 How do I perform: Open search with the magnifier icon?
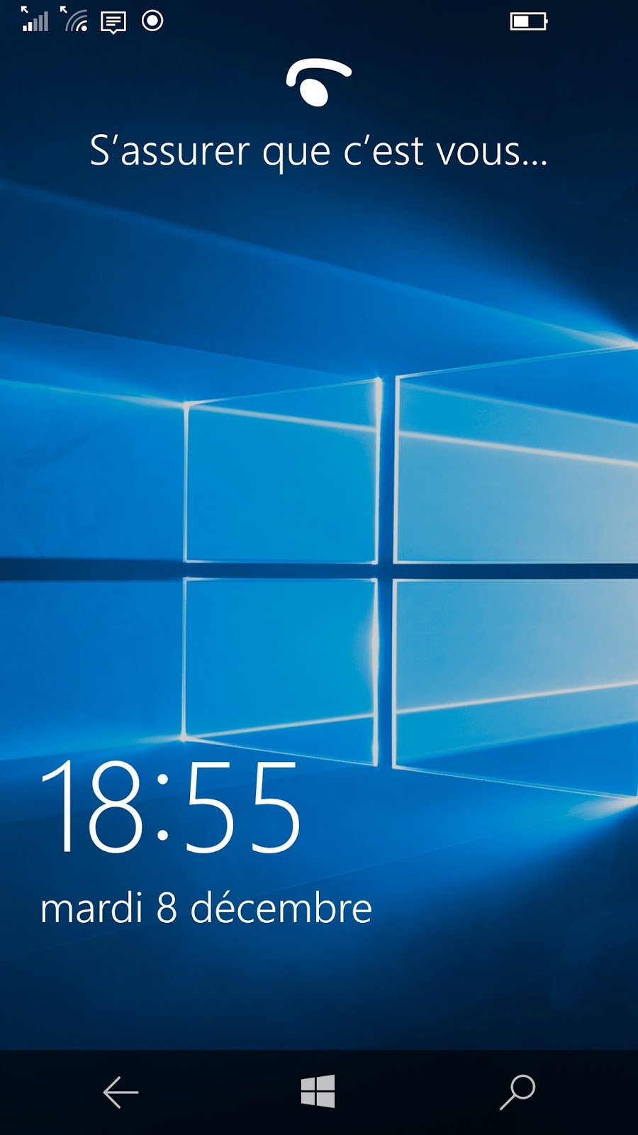pos(517,1092)
